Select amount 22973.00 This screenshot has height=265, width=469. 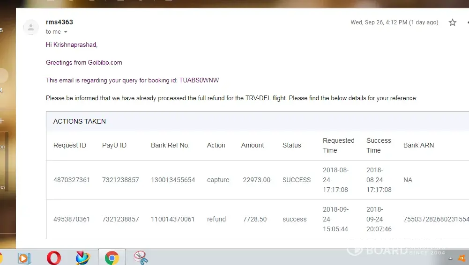pyautogui.click(x=256, y=180)
